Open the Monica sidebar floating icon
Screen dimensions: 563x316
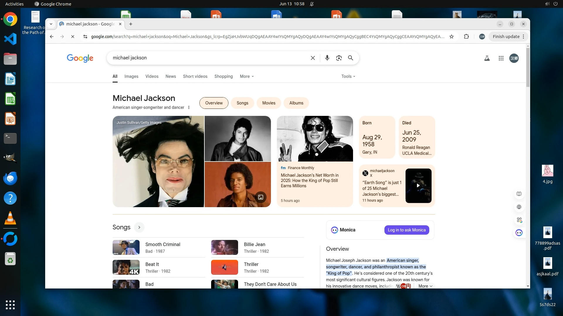click(x=519, y=233)
